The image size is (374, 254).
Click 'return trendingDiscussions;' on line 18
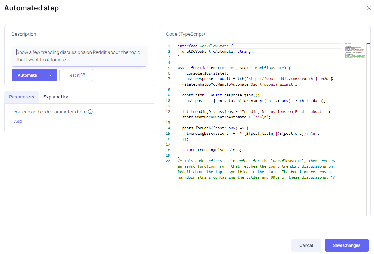(212, 150)
